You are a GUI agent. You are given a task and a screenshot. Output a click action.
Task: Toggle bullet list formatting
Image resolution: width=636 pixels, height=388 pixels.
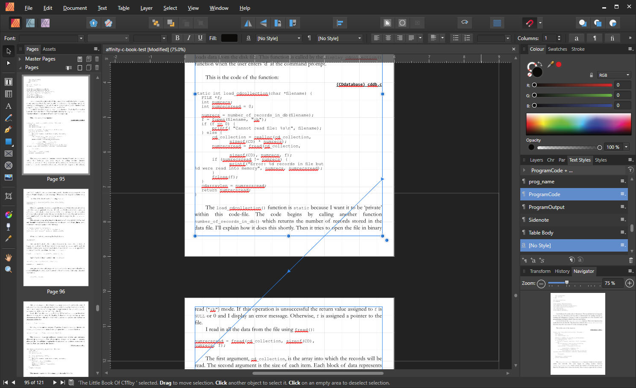pos(456,38)
